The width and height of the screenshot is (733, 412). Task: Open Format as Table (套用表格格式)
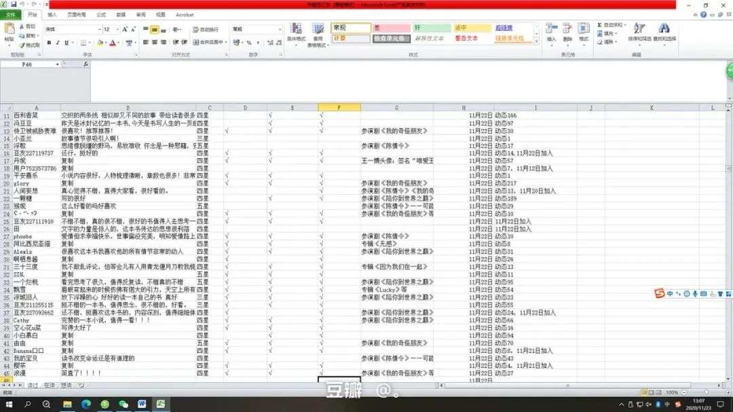click(x=318, y=35)
